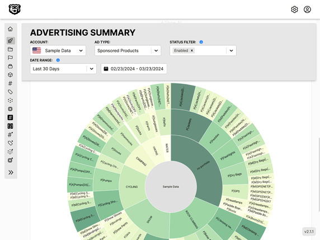Viewport: 320px width, 240px height.
Task: Click the store basket sidebar icon
Action: pyautogui.click(x=11, y=67)
